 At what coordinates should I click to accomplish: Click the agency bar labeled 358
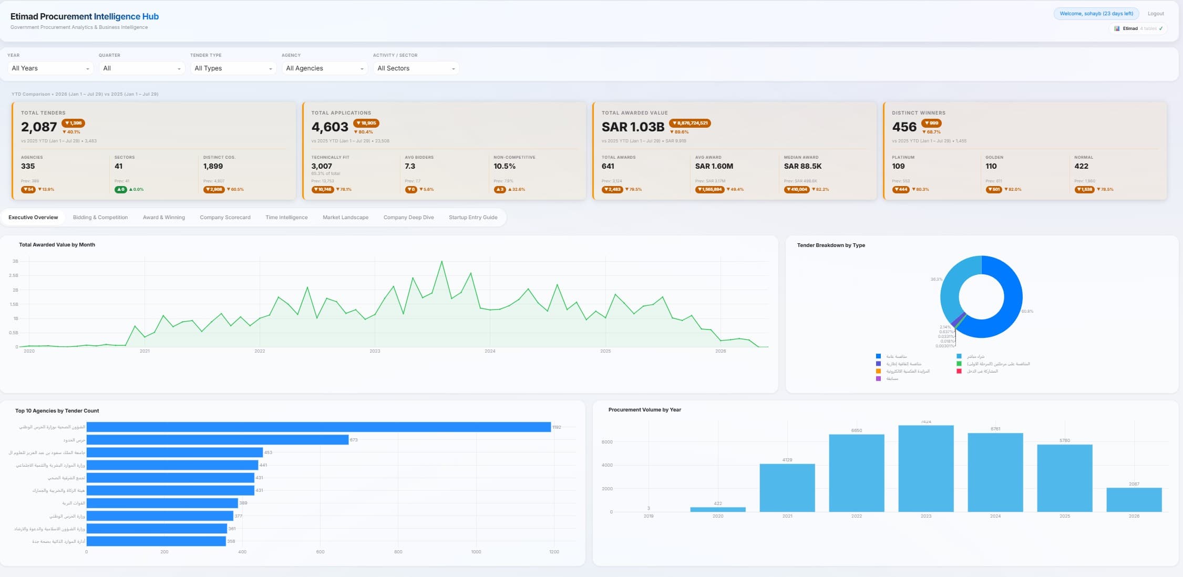click(x=156, y=541)
